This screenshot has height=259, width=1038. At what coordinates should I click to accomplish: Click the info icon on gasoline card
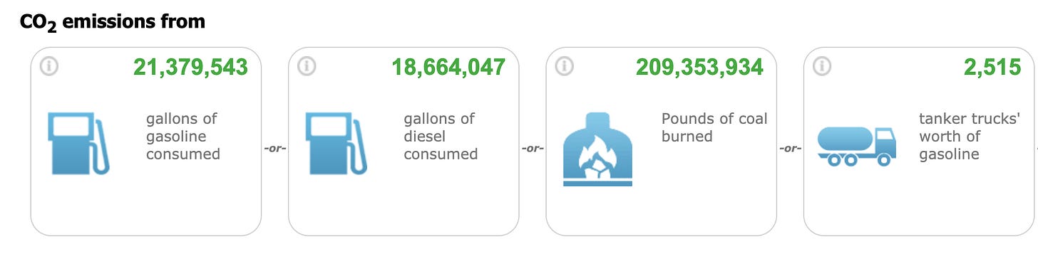(49, 67)
